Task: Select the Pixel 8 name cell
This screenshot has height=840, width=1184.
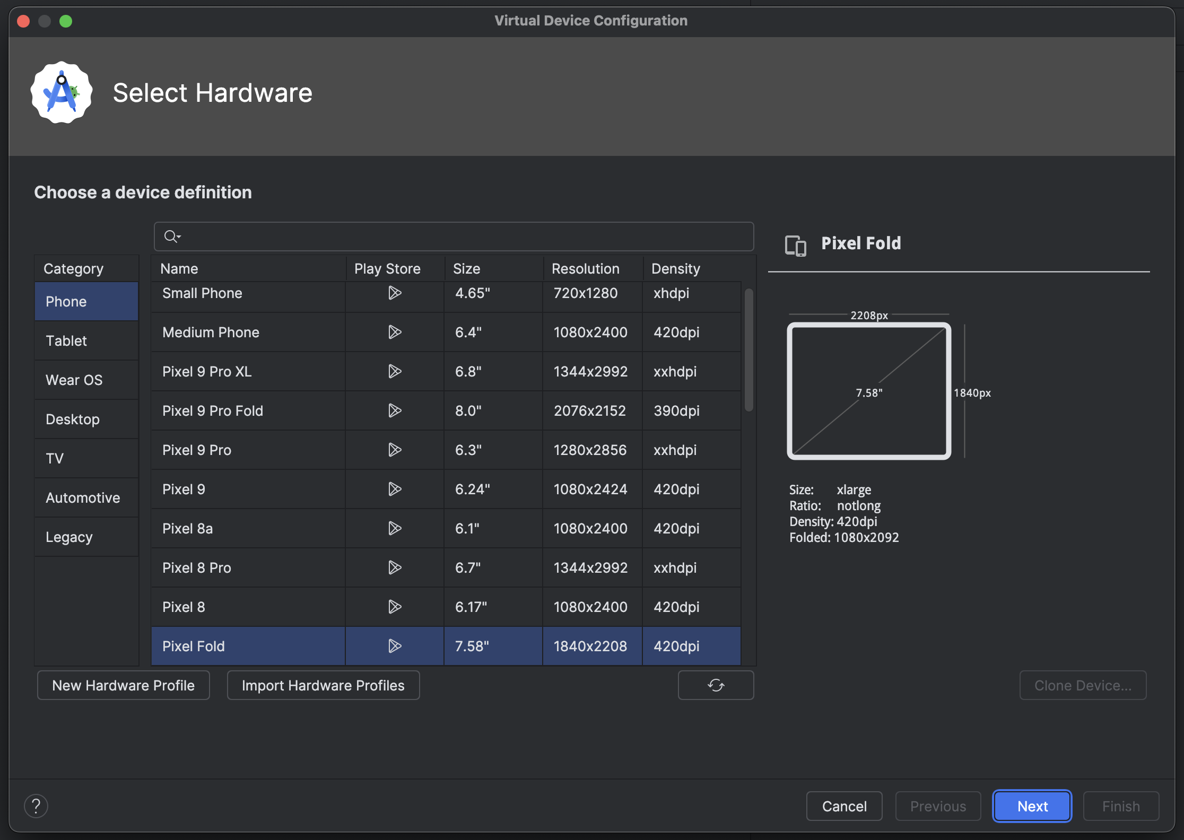Action: pyautogui.click(x=248, y=607)
